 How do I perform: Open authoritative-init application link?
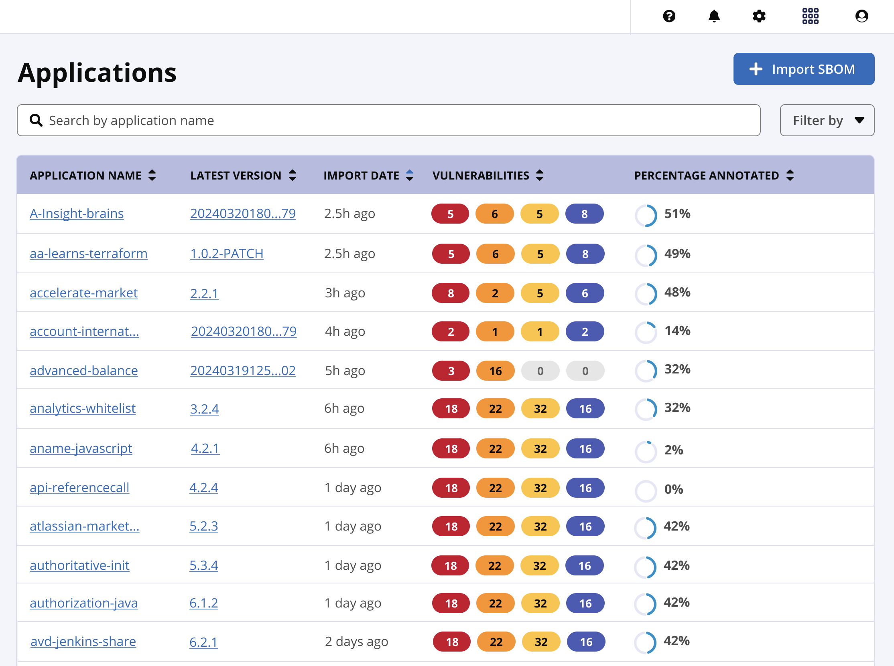[79, 565]
